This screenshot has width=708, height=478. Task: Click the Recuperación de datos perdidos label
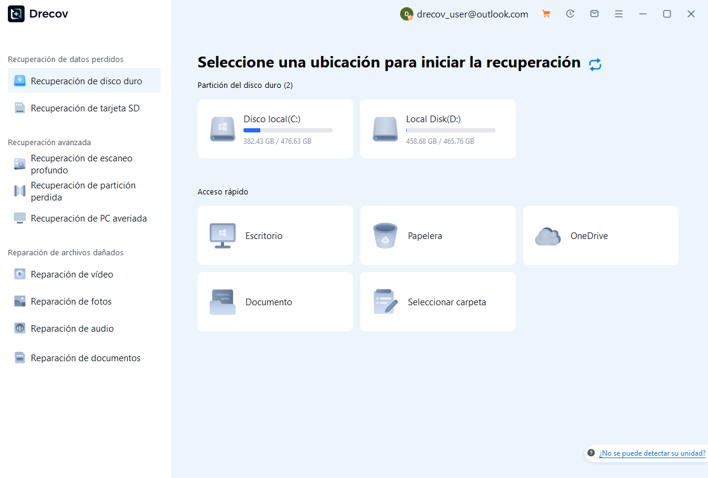[66, 59]
